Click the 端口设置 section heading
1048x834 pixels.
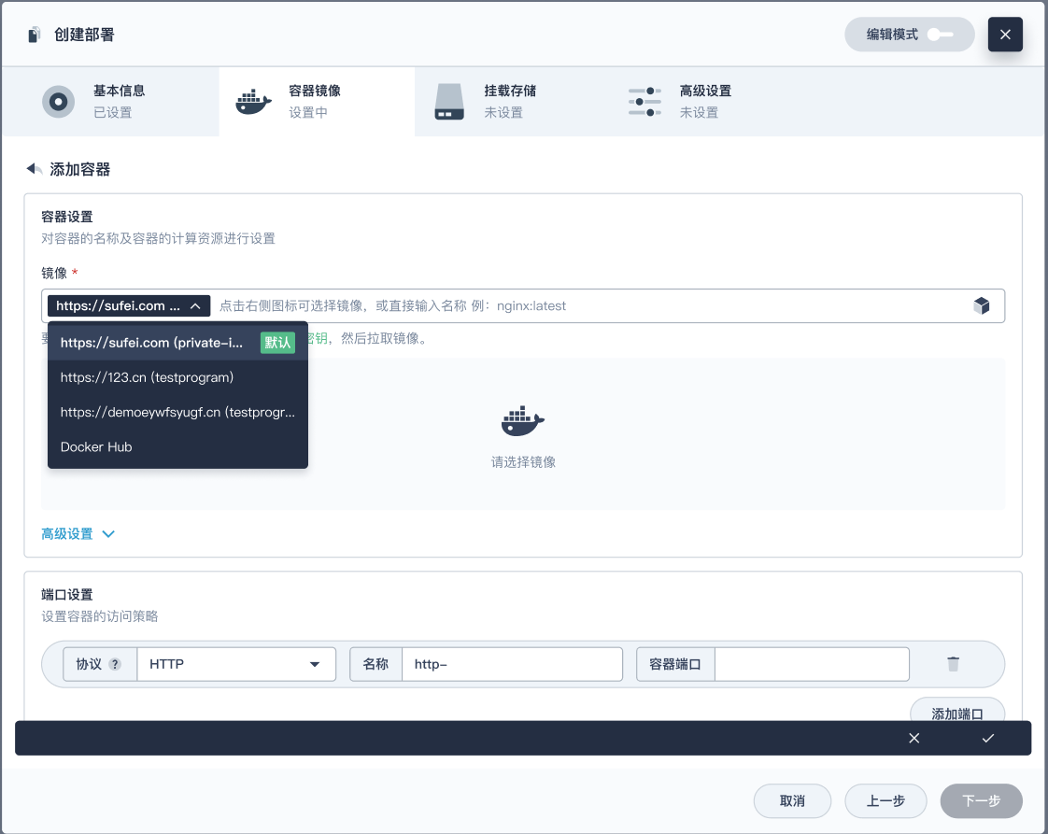pos(67,595)
